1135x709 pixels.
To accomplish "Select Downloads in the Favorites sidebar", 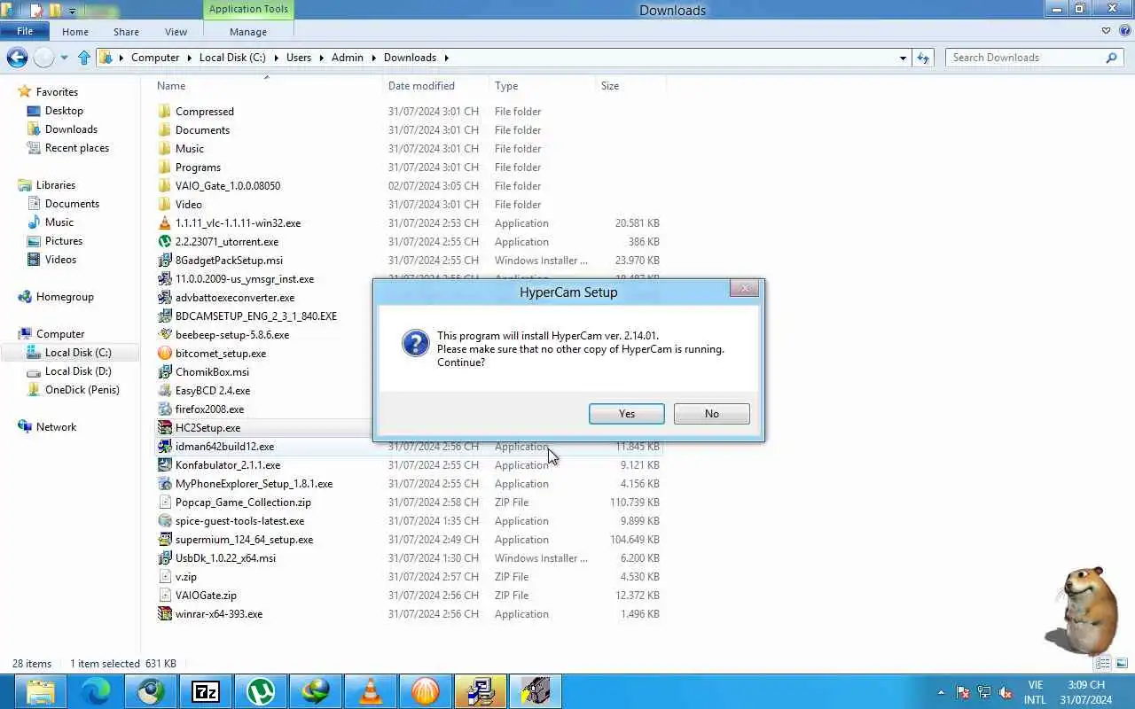I will pos(71,129).
